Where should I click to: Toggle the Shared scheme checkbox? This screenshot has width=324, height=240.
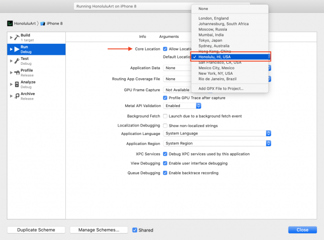tap(135, 230)
